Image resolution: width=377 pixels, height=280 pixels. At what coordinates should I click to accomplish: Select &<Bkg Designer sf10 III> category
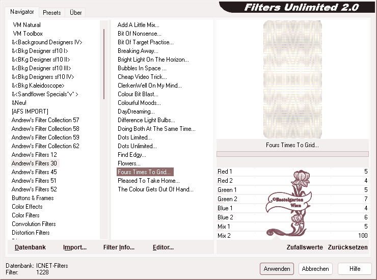tap(41, 68)
